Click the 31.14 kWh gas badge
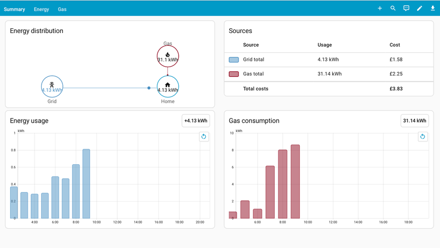 [414, 121]
